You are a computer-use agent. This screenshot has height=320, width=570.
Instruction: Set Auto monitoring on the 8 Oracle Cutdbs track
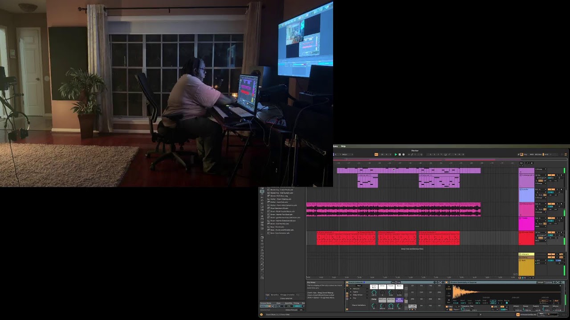point(541,238)
